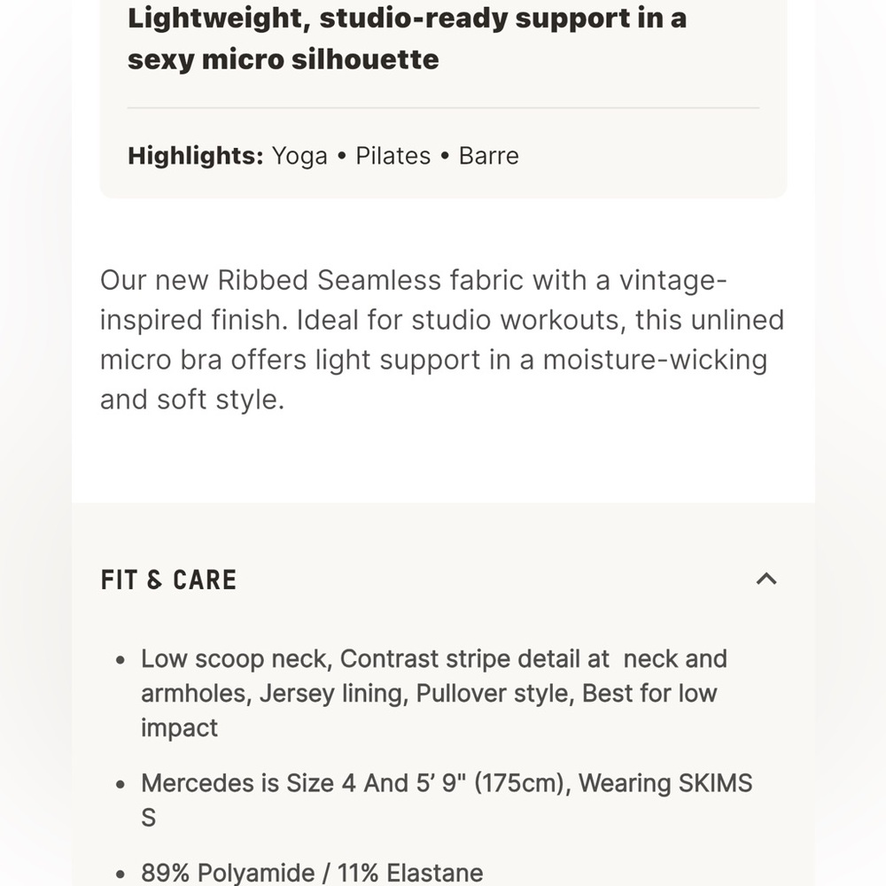886x886 pixels.
Task: Select the Barre highlight text
Action: coord(489,156)
